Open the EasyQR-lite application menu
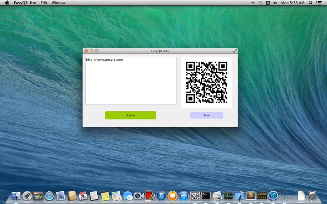The image size is (327, 204). pos(25,3)
